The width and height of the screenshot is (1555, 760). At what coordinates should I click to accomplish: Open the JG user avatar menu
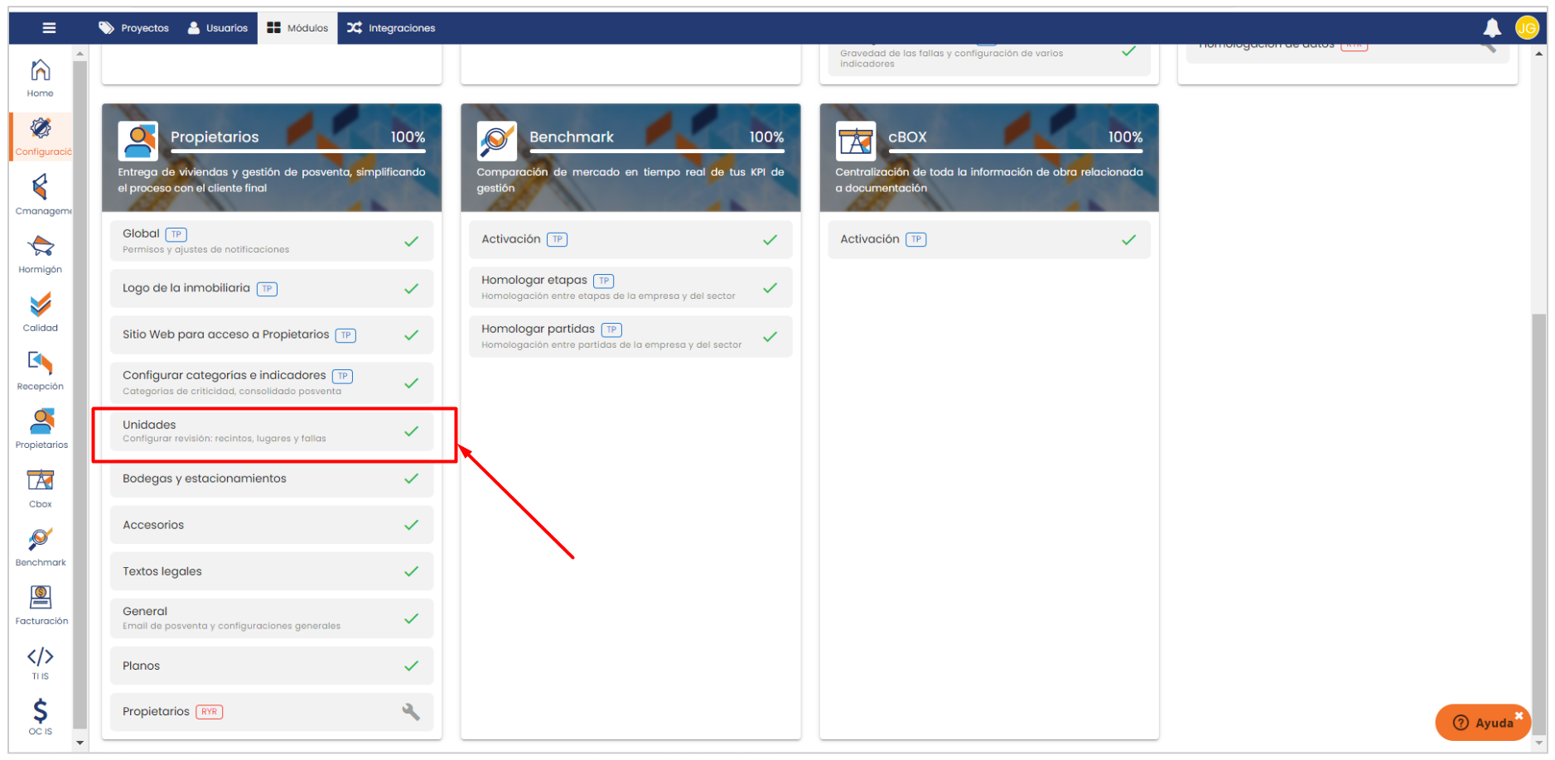pos(1526,28)
